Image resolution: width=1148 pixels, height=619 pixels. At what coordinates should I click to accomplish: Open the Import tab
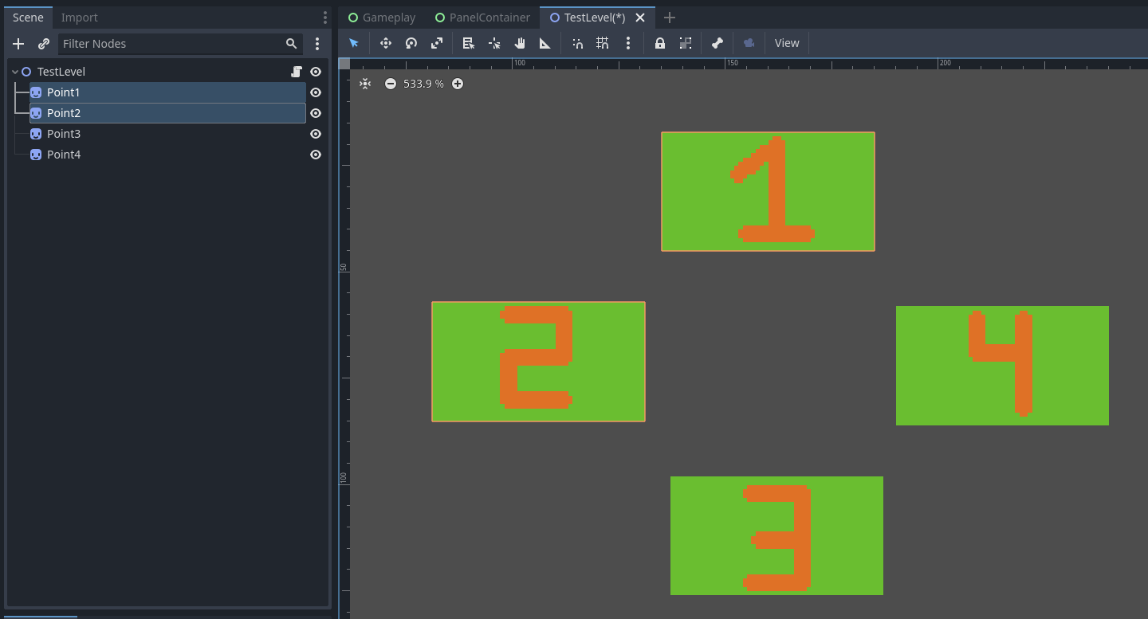point(81,17)
